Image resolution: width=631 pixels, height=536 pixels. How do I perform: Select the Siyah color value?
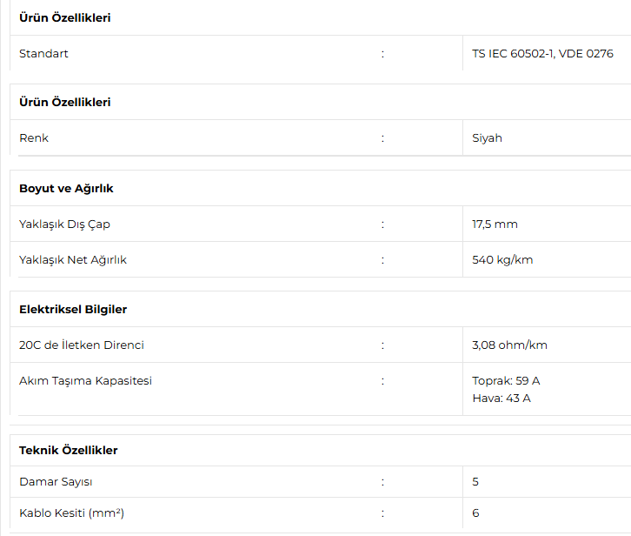tap(487, 138)
